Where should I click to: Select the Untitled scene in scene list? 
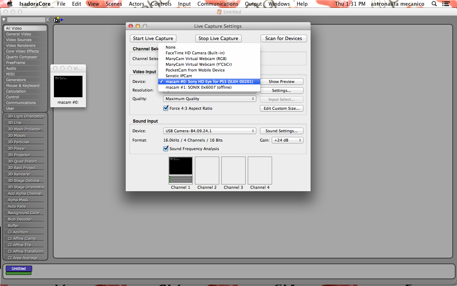point(19,268)
